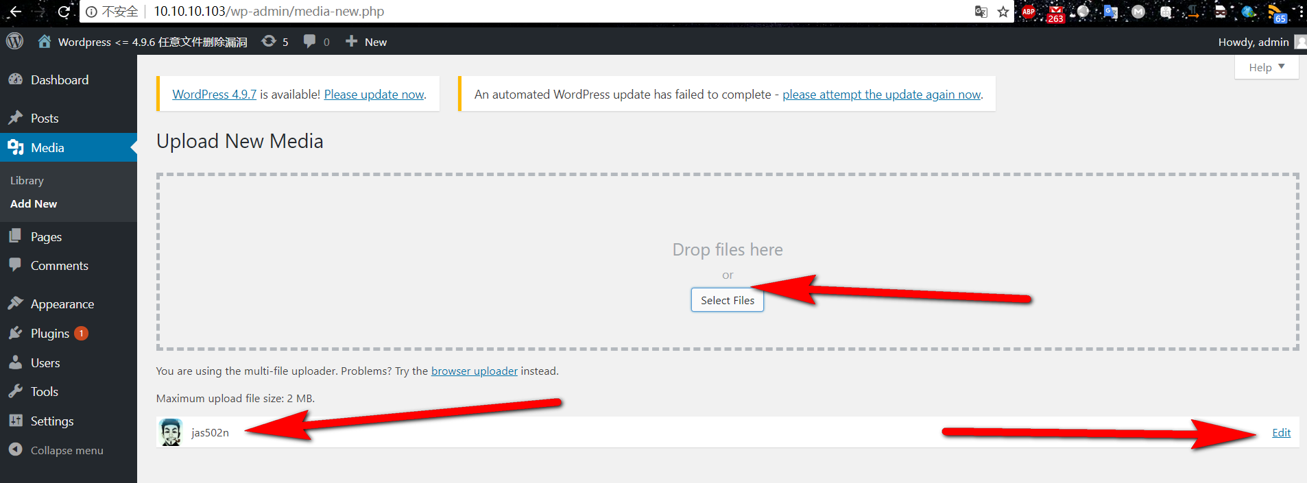Click the browser uploader link
The height and width of the screenshot is (483, 1307).
coord(474,371)
